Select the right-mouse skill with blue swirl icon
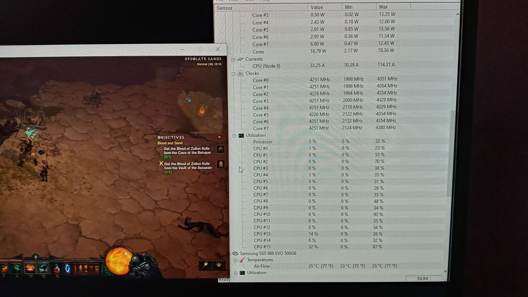This screenshot has height=297, width=528. coord(43,268)
